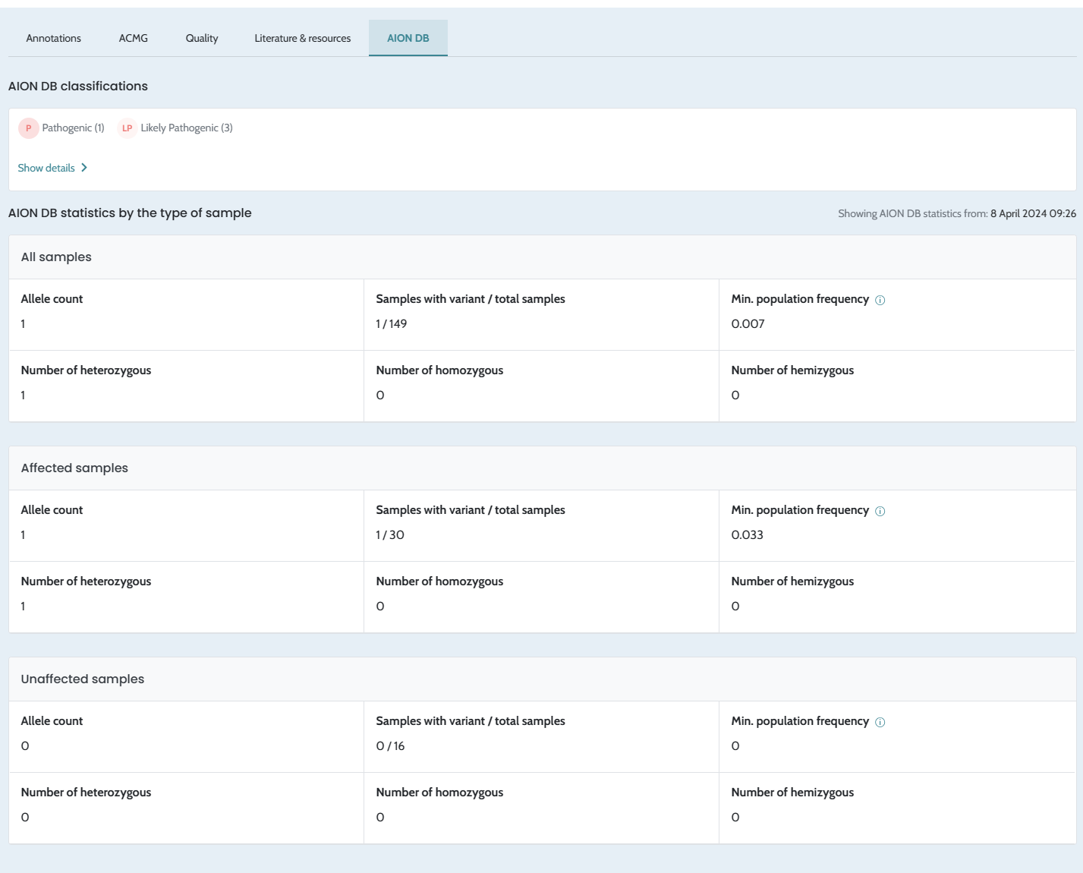Switch to the ACMG tab
This screenshot has width=1083, height=873.
pos(134,38)
